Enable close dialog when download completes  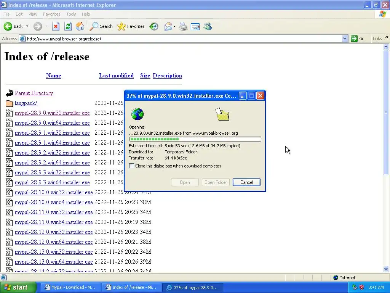click(x=131, y=166)
